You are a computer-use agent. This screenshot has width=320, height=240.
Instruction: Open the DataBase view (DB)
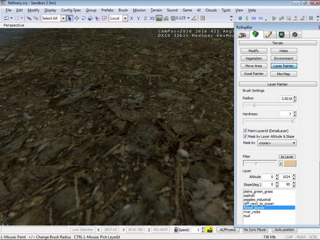coord(254,18)
